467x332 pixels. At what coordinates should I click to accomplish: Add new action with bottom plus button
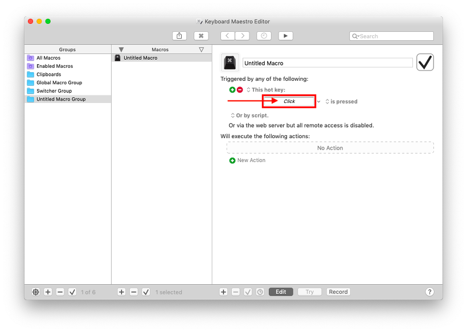click(x=223, y=292)
